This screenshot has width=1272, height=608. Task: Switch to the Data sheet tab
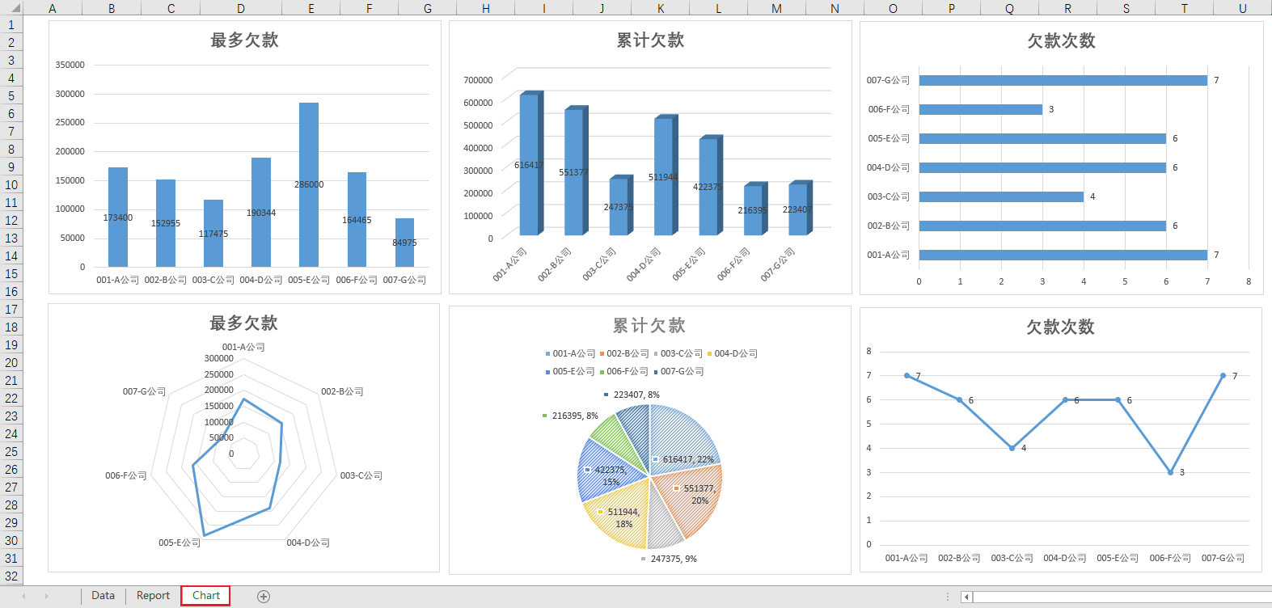pyautogui.click(x=103, y=596)
